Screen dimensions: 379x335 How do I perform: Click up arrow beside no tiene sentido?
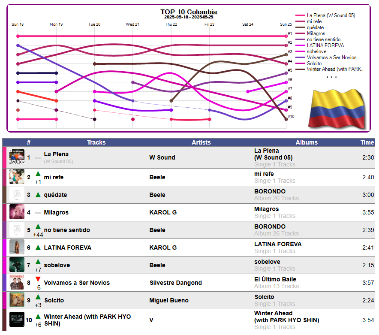pyautogui.click(x=38, y=226)
